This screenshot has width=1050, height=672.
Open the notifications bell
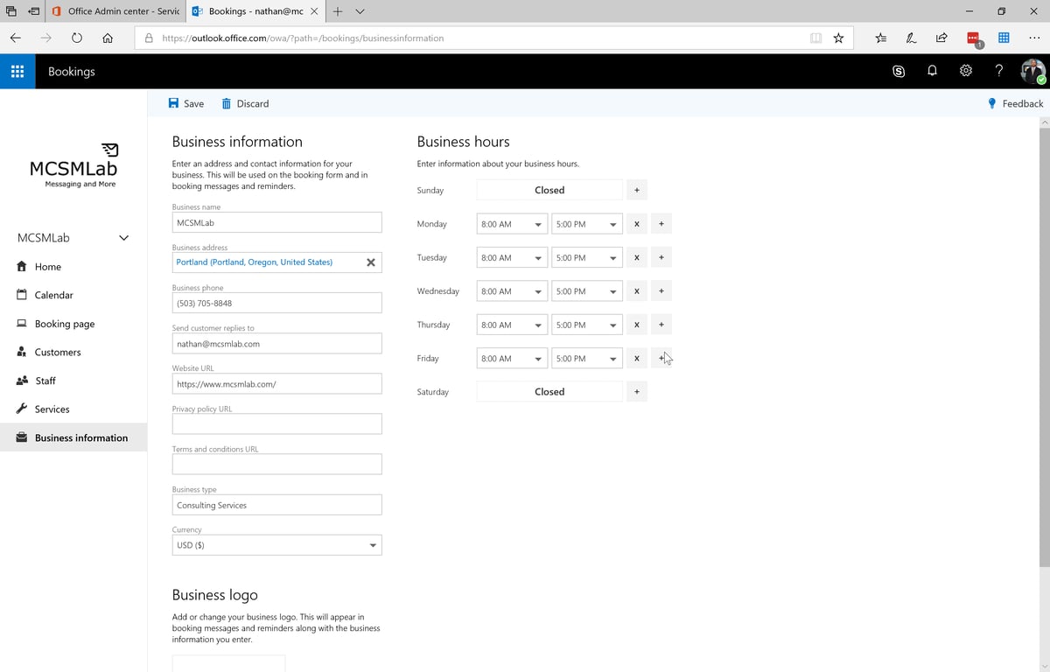(x=932, y=71)
